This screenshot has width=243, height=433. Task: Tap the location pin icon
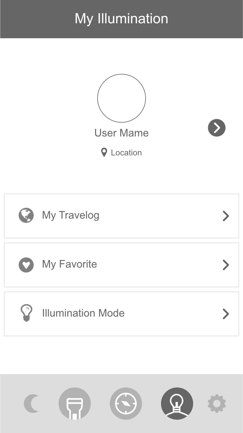[104, 153]
